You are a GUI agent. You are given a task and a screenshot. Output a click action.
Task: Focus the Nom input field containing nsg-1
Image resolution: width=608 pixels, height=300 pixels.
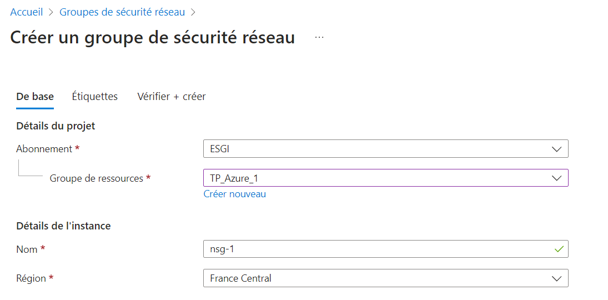click(x=378, y=249)
